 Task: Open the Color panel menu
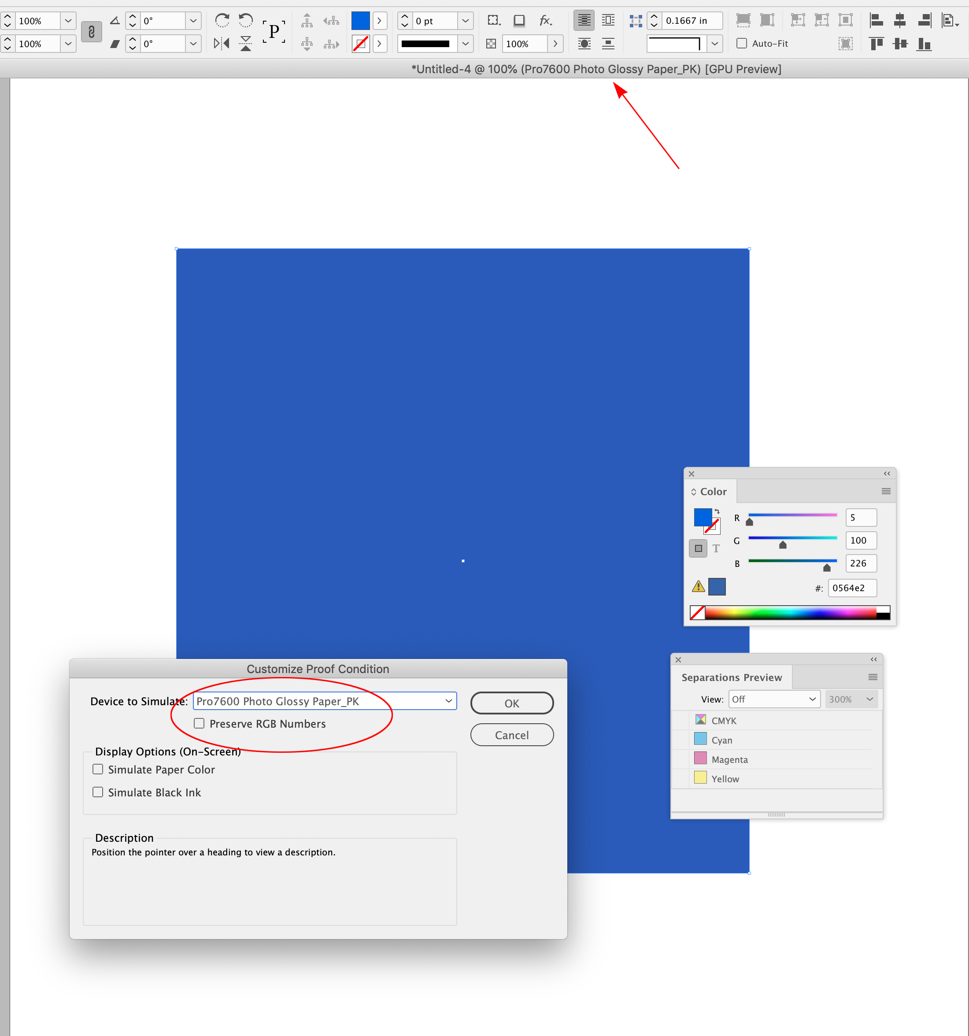pyautogui.click(x=886, y=491)
